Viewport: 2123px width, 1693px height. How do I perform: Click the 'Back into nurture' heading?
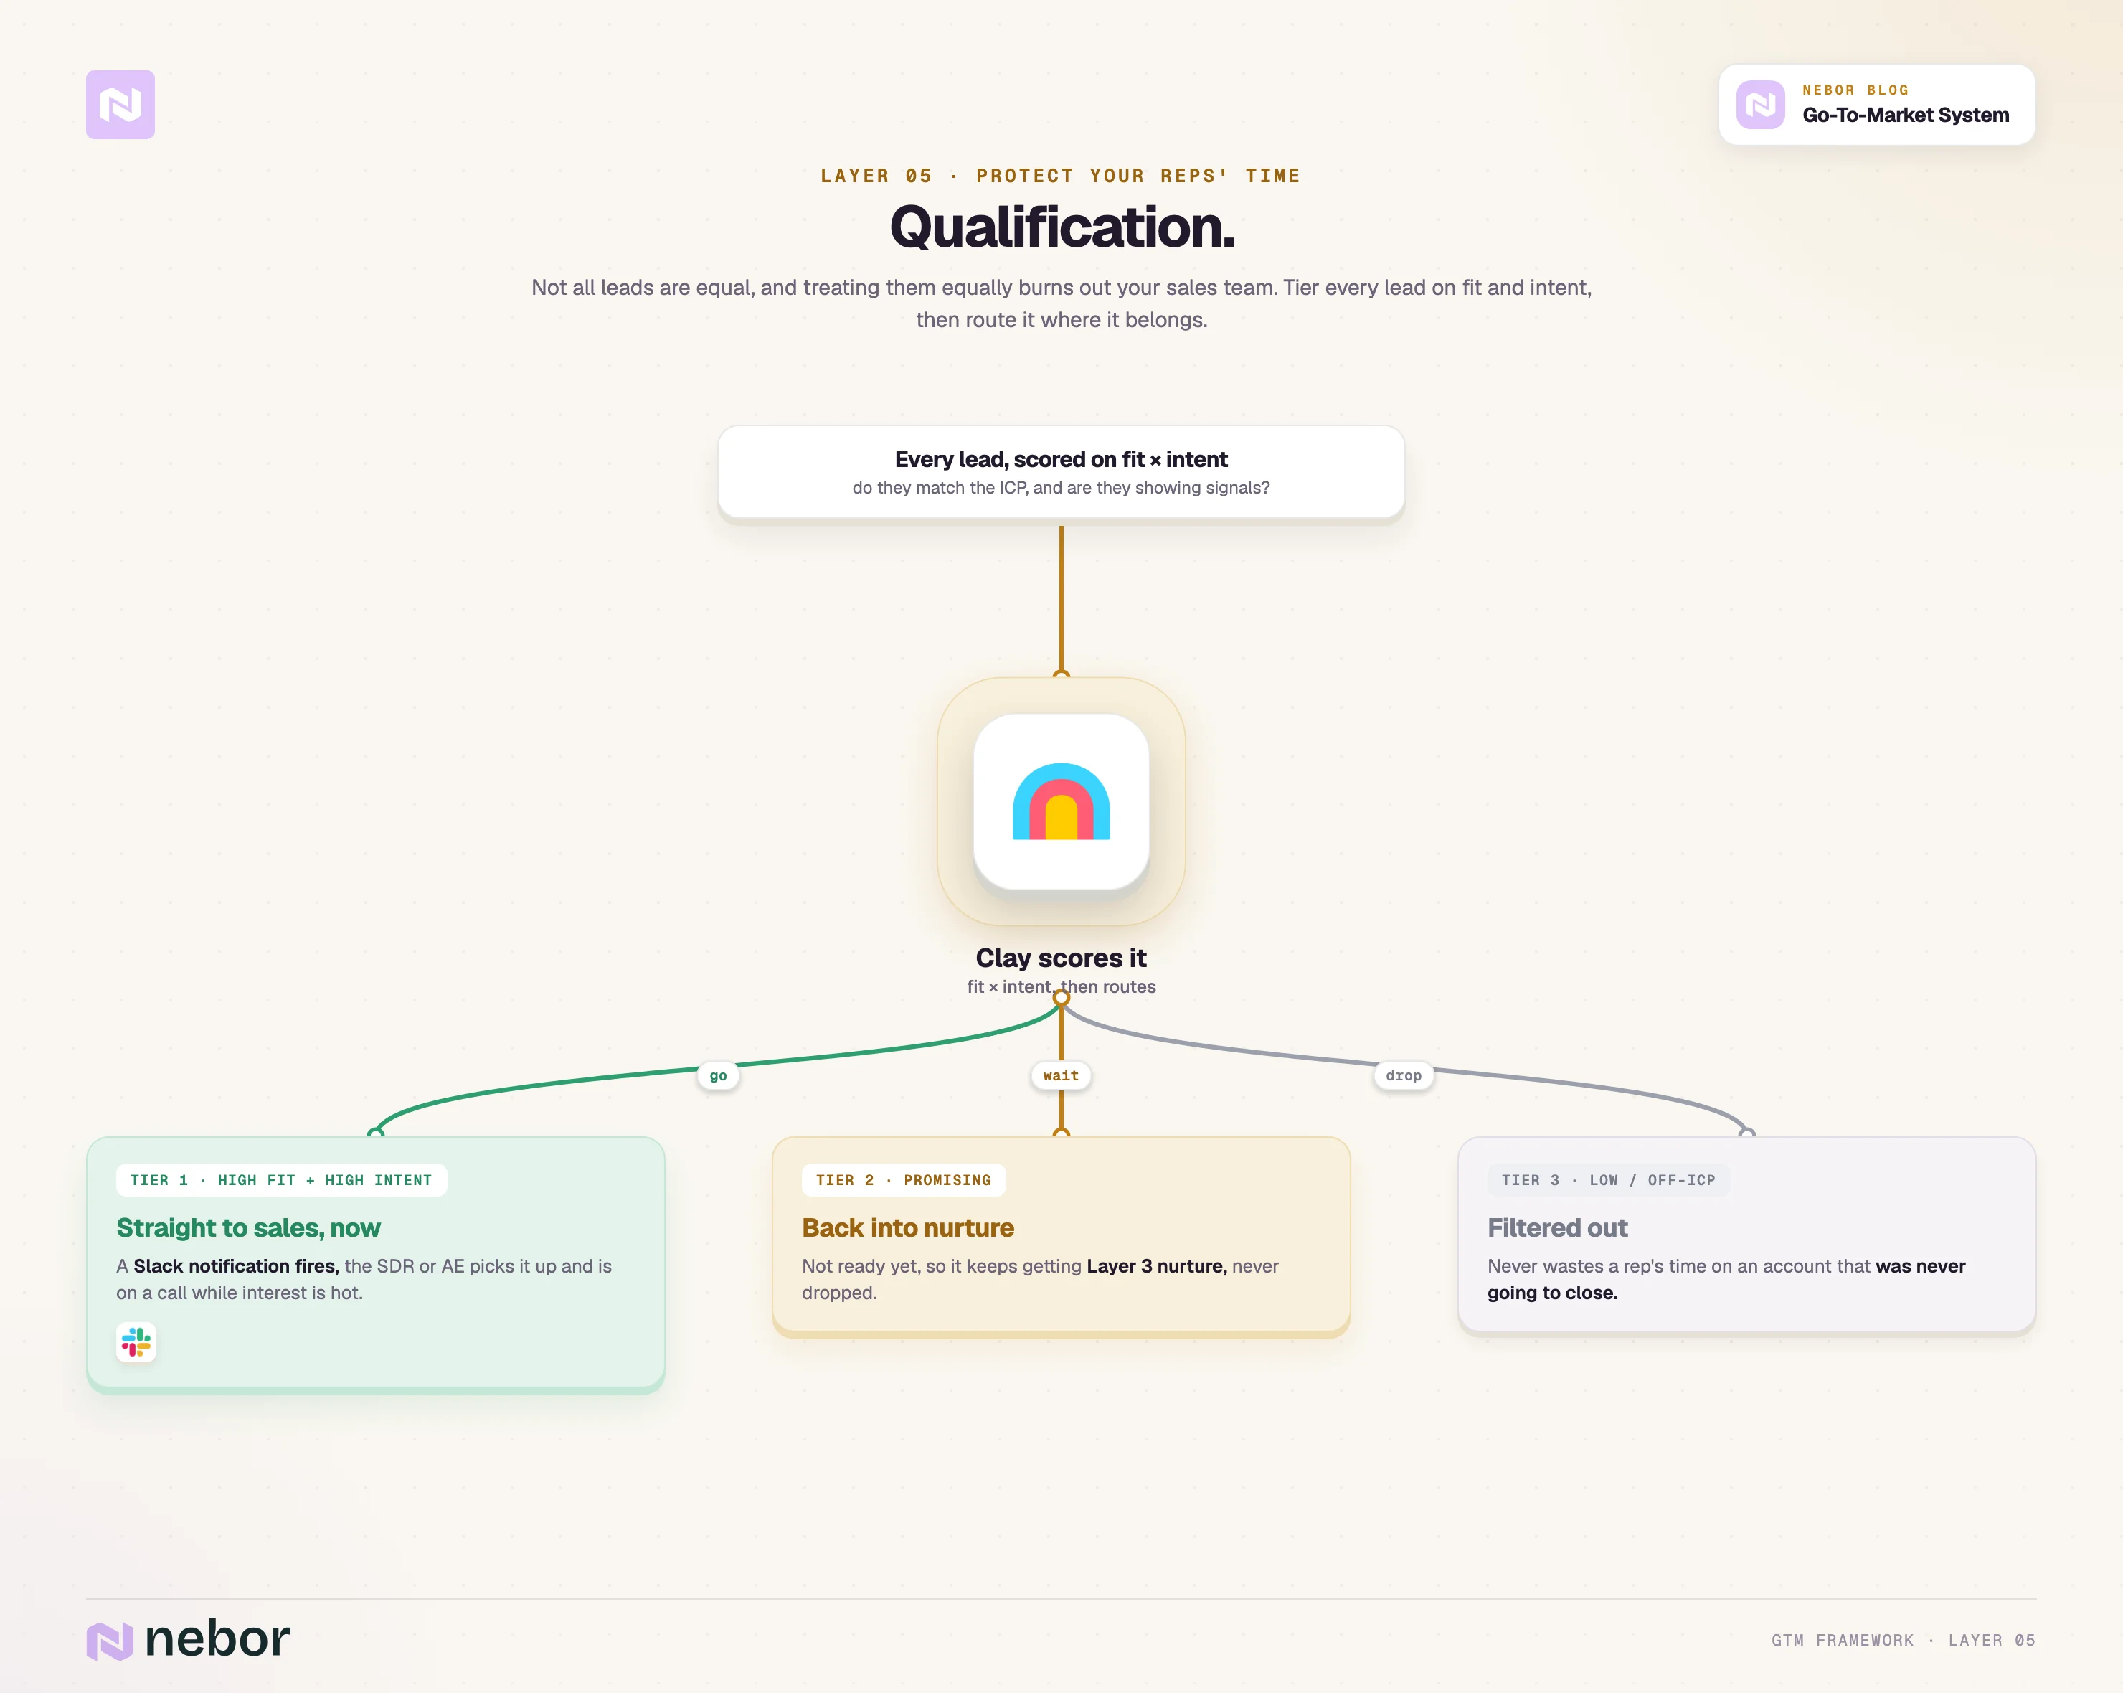click(908, 1228)
